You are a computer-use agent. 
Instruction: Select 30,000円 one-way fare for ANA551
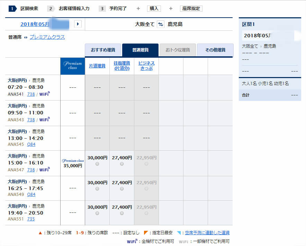pos(97,214)
